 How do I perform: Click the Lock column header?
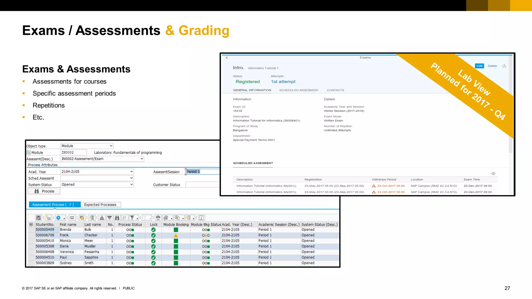154,225
